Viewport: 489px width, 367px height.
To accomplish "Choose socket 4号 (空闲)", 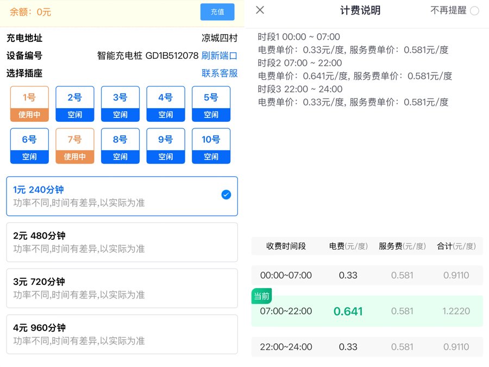I will [x=166, y=104].
